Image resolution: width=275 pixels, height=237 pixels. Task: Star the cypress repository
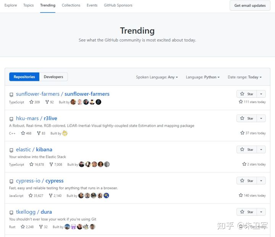pos(247,181)
